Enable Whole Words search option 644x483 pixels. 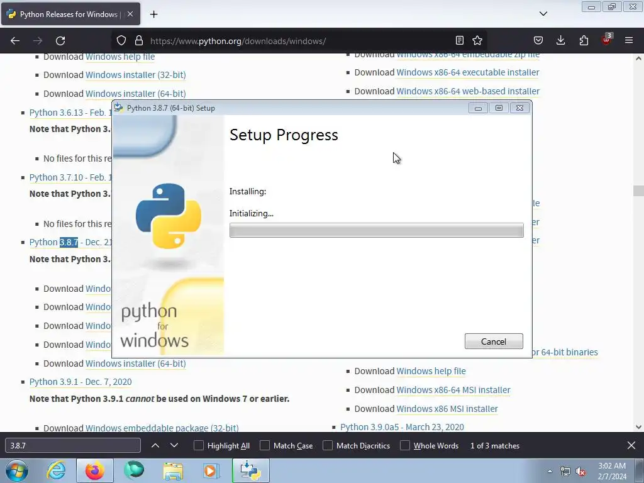point(405,446)
